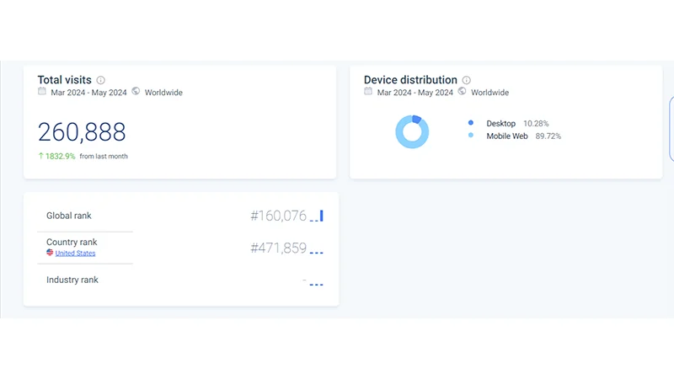Image resolution: width=674 pixels, height=379 pixels.
Task: Select the Device distribution heading
Action: coord(410,80)
